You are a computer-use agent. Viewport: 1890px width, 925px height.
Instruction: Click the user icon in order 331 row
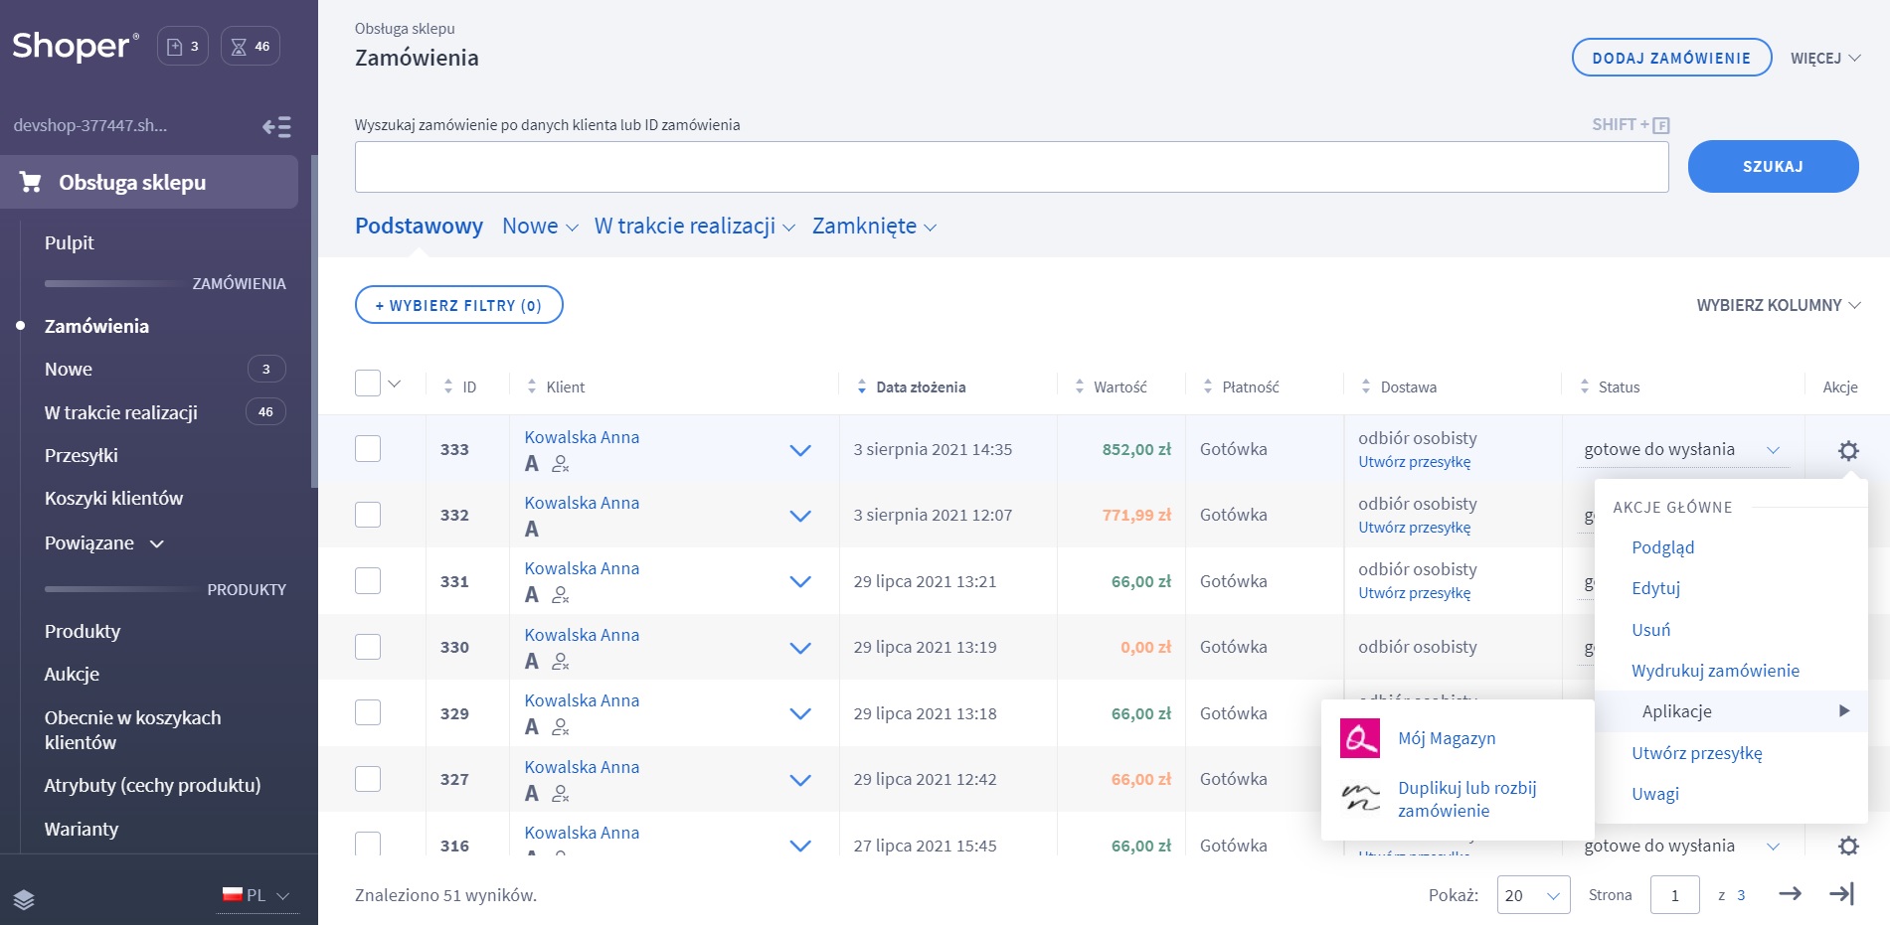561,594
